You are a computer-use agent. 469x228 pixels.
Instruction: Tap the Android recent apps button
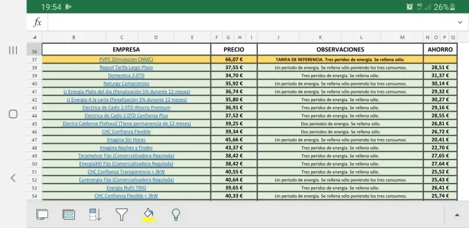point(13,50)
